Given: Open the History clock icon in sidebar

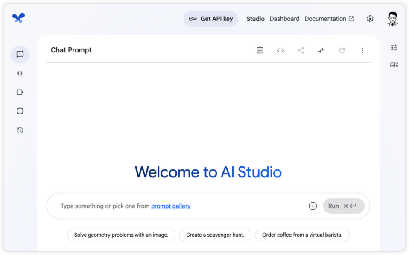Looking at the screenshot, I should click(x=20, y=130).
